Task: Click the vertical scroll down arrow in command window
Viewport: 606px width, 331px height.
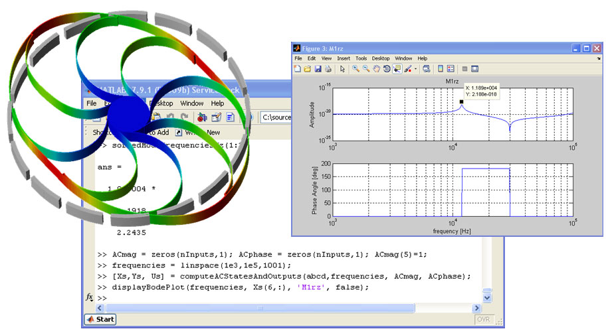Action: click(x=487, y=298)
